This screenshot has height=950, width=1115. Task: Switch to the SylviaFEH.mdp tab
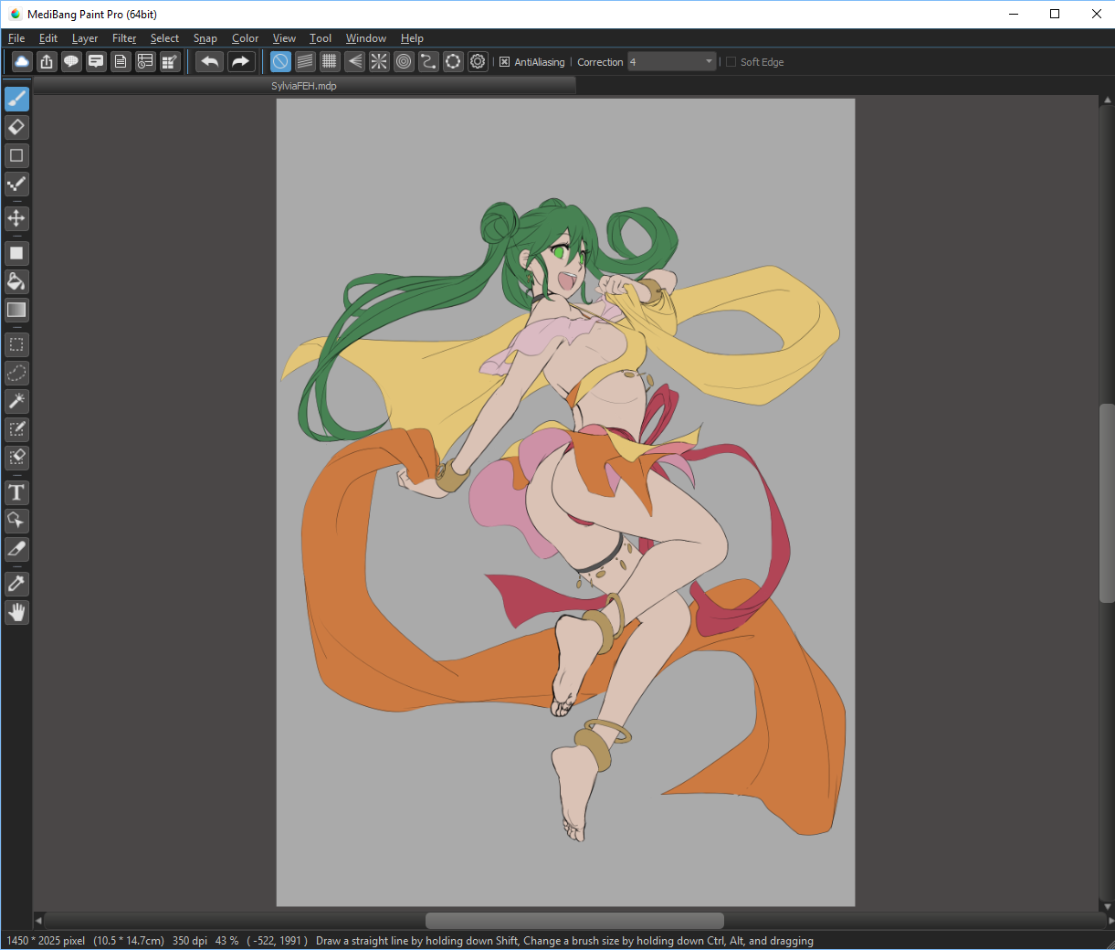point(304,86)
